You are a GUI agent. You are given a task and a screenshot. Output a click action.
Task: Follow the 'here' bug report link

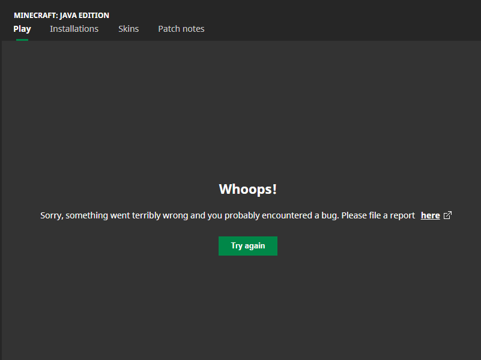click(430, 215)
